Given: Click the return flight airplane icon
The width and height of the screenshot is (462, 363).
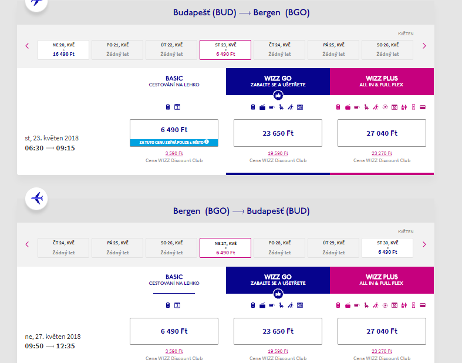Looking at the screenshot, I should (36, 199).
